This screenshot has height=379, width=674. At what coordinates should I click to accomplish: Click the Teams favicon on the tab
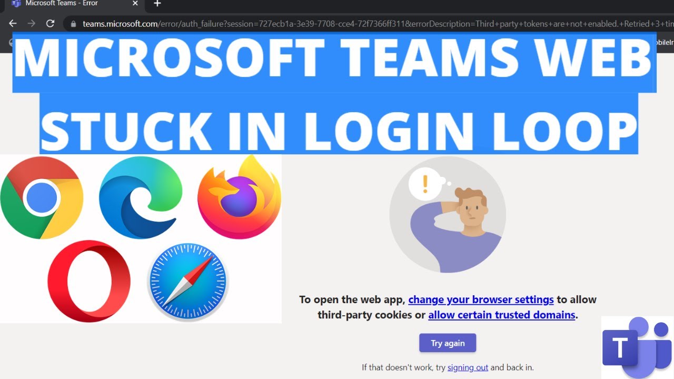(x=16, y=3)
